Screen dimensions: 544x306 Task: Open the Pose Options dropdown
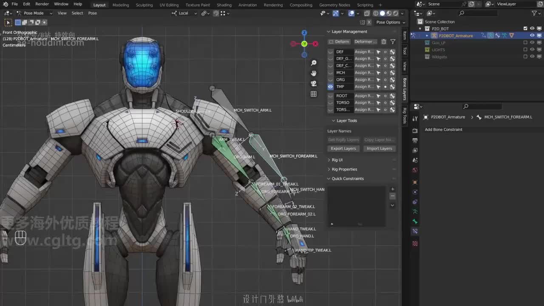pos(391,22)
